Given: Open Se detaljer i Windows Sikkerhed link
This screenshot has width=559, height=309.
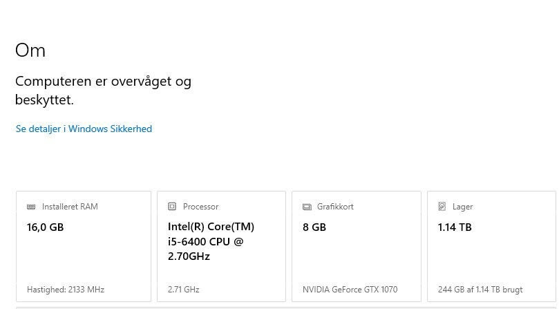Looking at the screenshot, I should pyautogui.click(x=84, y=129).
